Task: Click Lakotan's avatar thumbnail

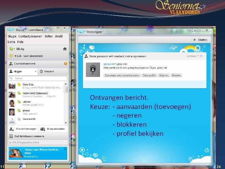Action: coord(12,103)
